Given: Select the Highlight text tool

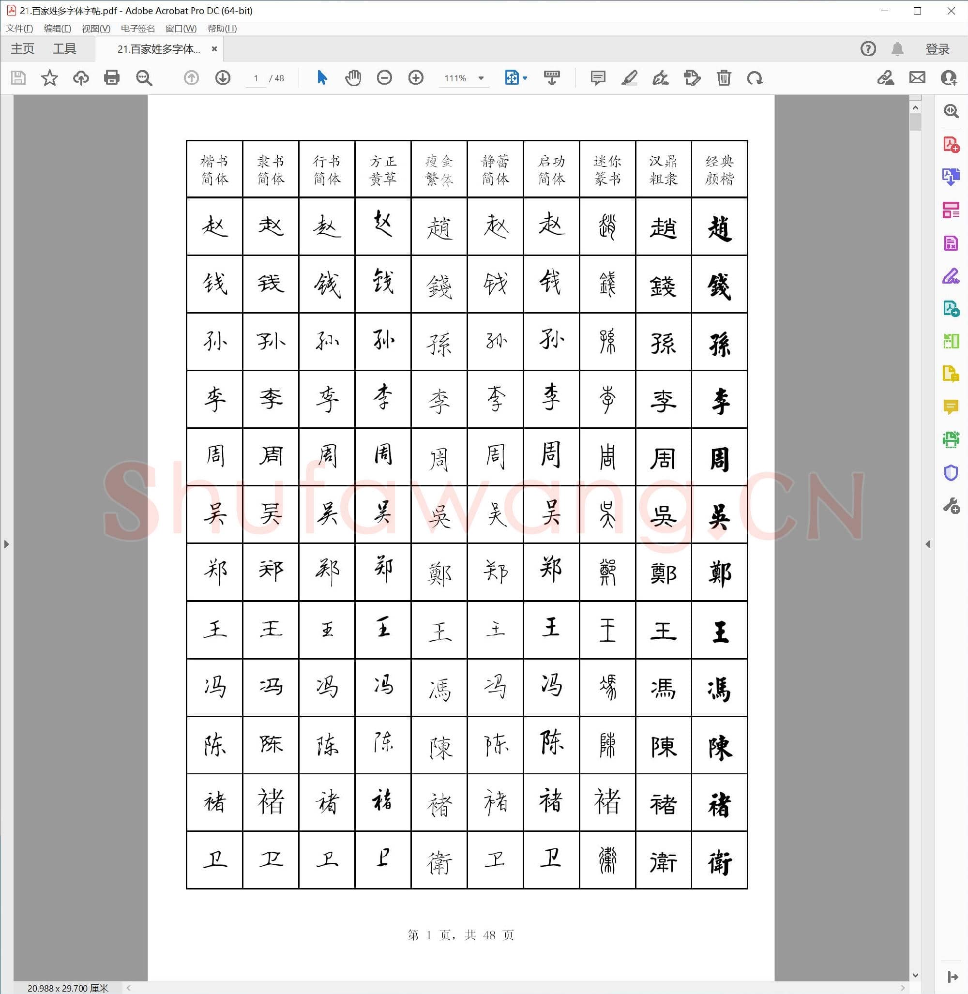Looking at the screenshot, I should (x=630, y=78).
